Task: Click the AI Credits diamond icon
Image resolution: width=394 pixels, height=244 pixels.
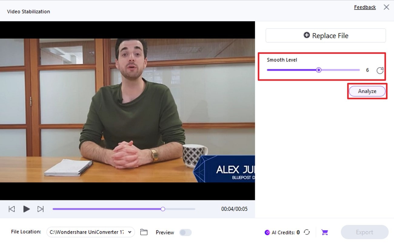Action: click(267, 232)
